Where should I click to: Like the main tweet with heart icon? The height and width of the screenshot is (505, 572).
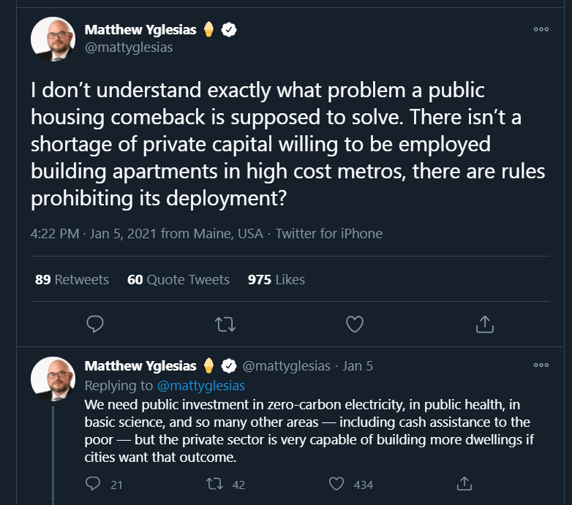(x=354, y=324)
